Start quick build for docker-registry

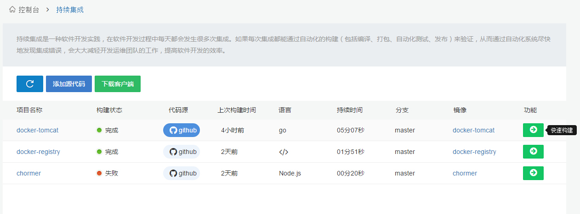(x=533, y=152)
